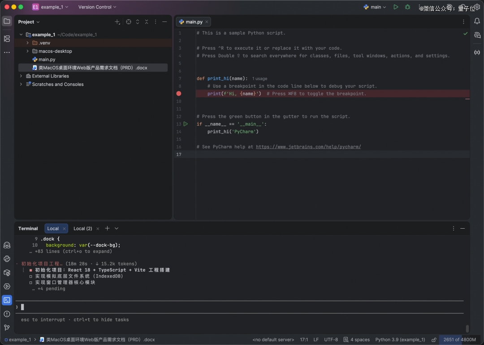Expand the macos-desktop folder
Viewport: 484px width, 345px height.
pyautogui.click(x=28, y=51)
